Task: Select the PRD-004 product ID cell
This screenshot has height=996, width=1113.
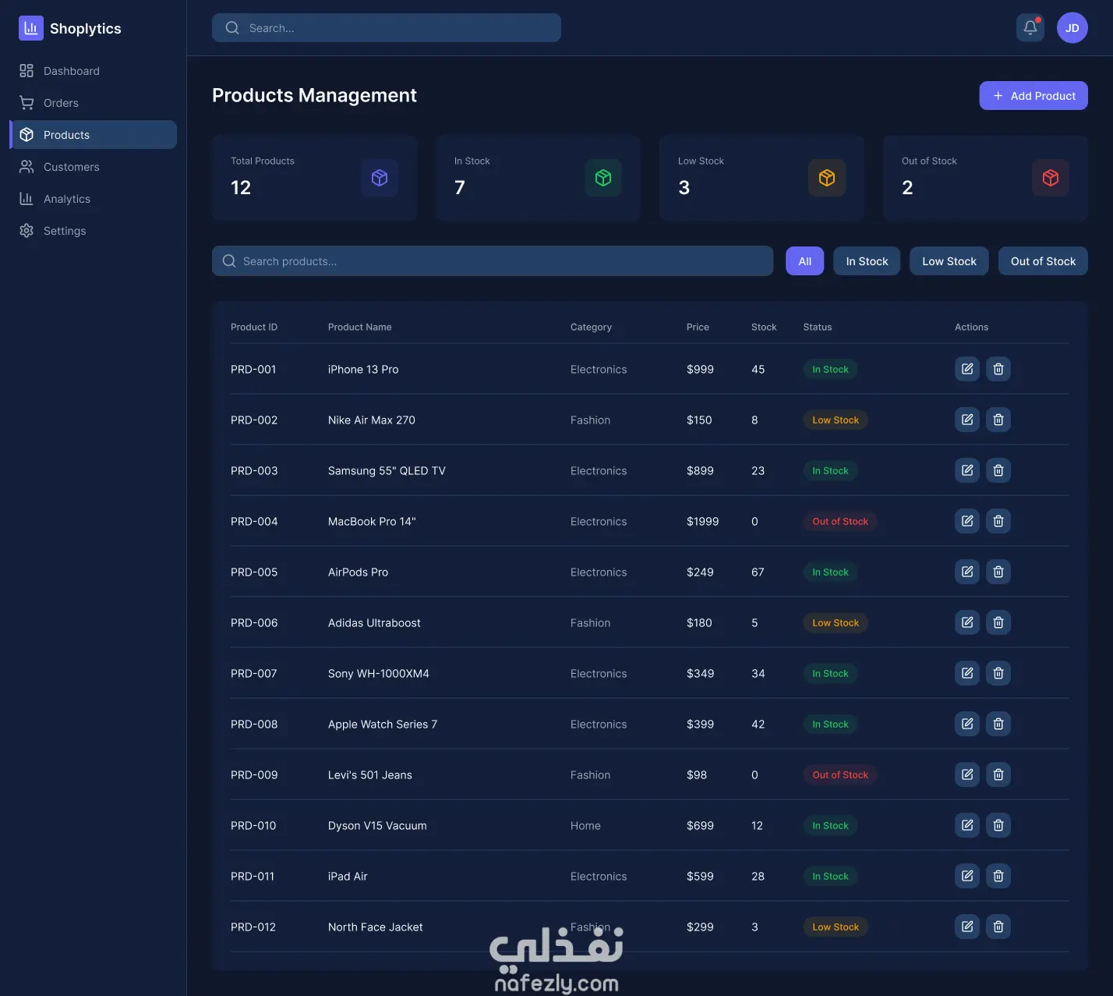Action: pyautogui.click(x=254, y=522)
